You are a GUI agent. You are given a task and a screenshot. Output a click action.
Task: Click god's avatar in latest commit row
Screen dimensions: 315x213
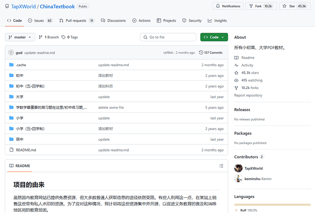coord(11,52)
